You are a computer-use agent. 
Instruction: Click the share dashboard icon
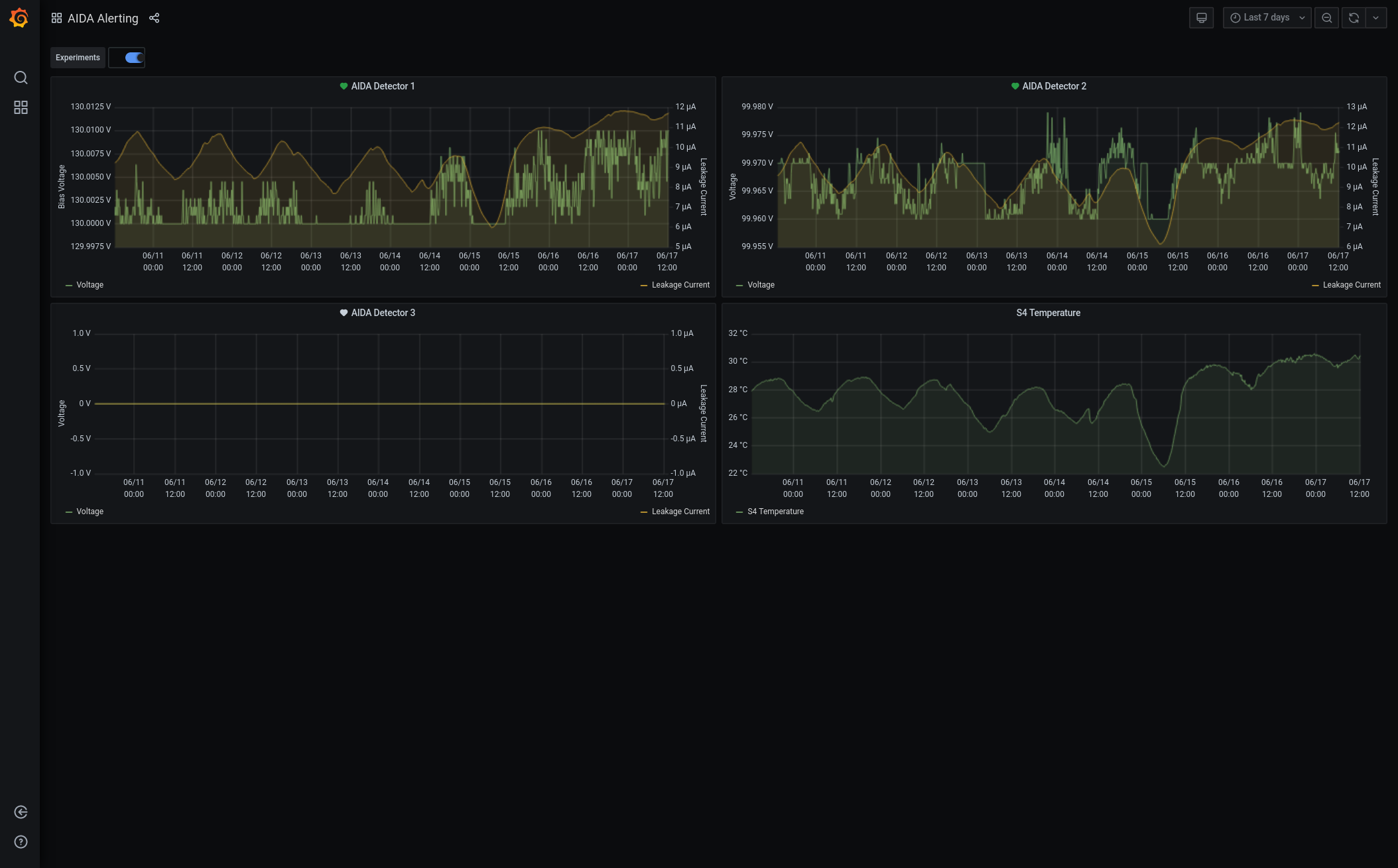click(x=155, y=18)
